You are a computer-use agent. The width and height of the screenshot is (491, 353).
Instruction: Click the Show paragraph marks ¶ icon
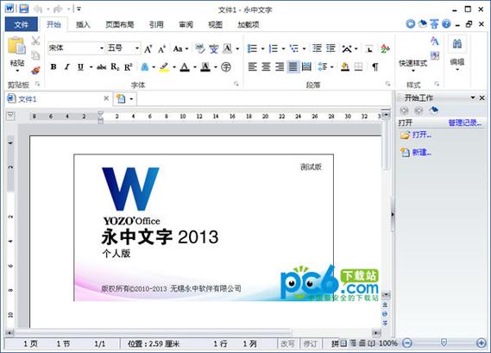pos(375,66)
